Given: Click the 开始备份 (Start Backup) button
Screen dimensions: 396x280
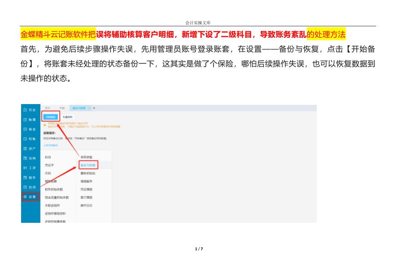Looking at the screenshot, I should [x=51, y=117].
